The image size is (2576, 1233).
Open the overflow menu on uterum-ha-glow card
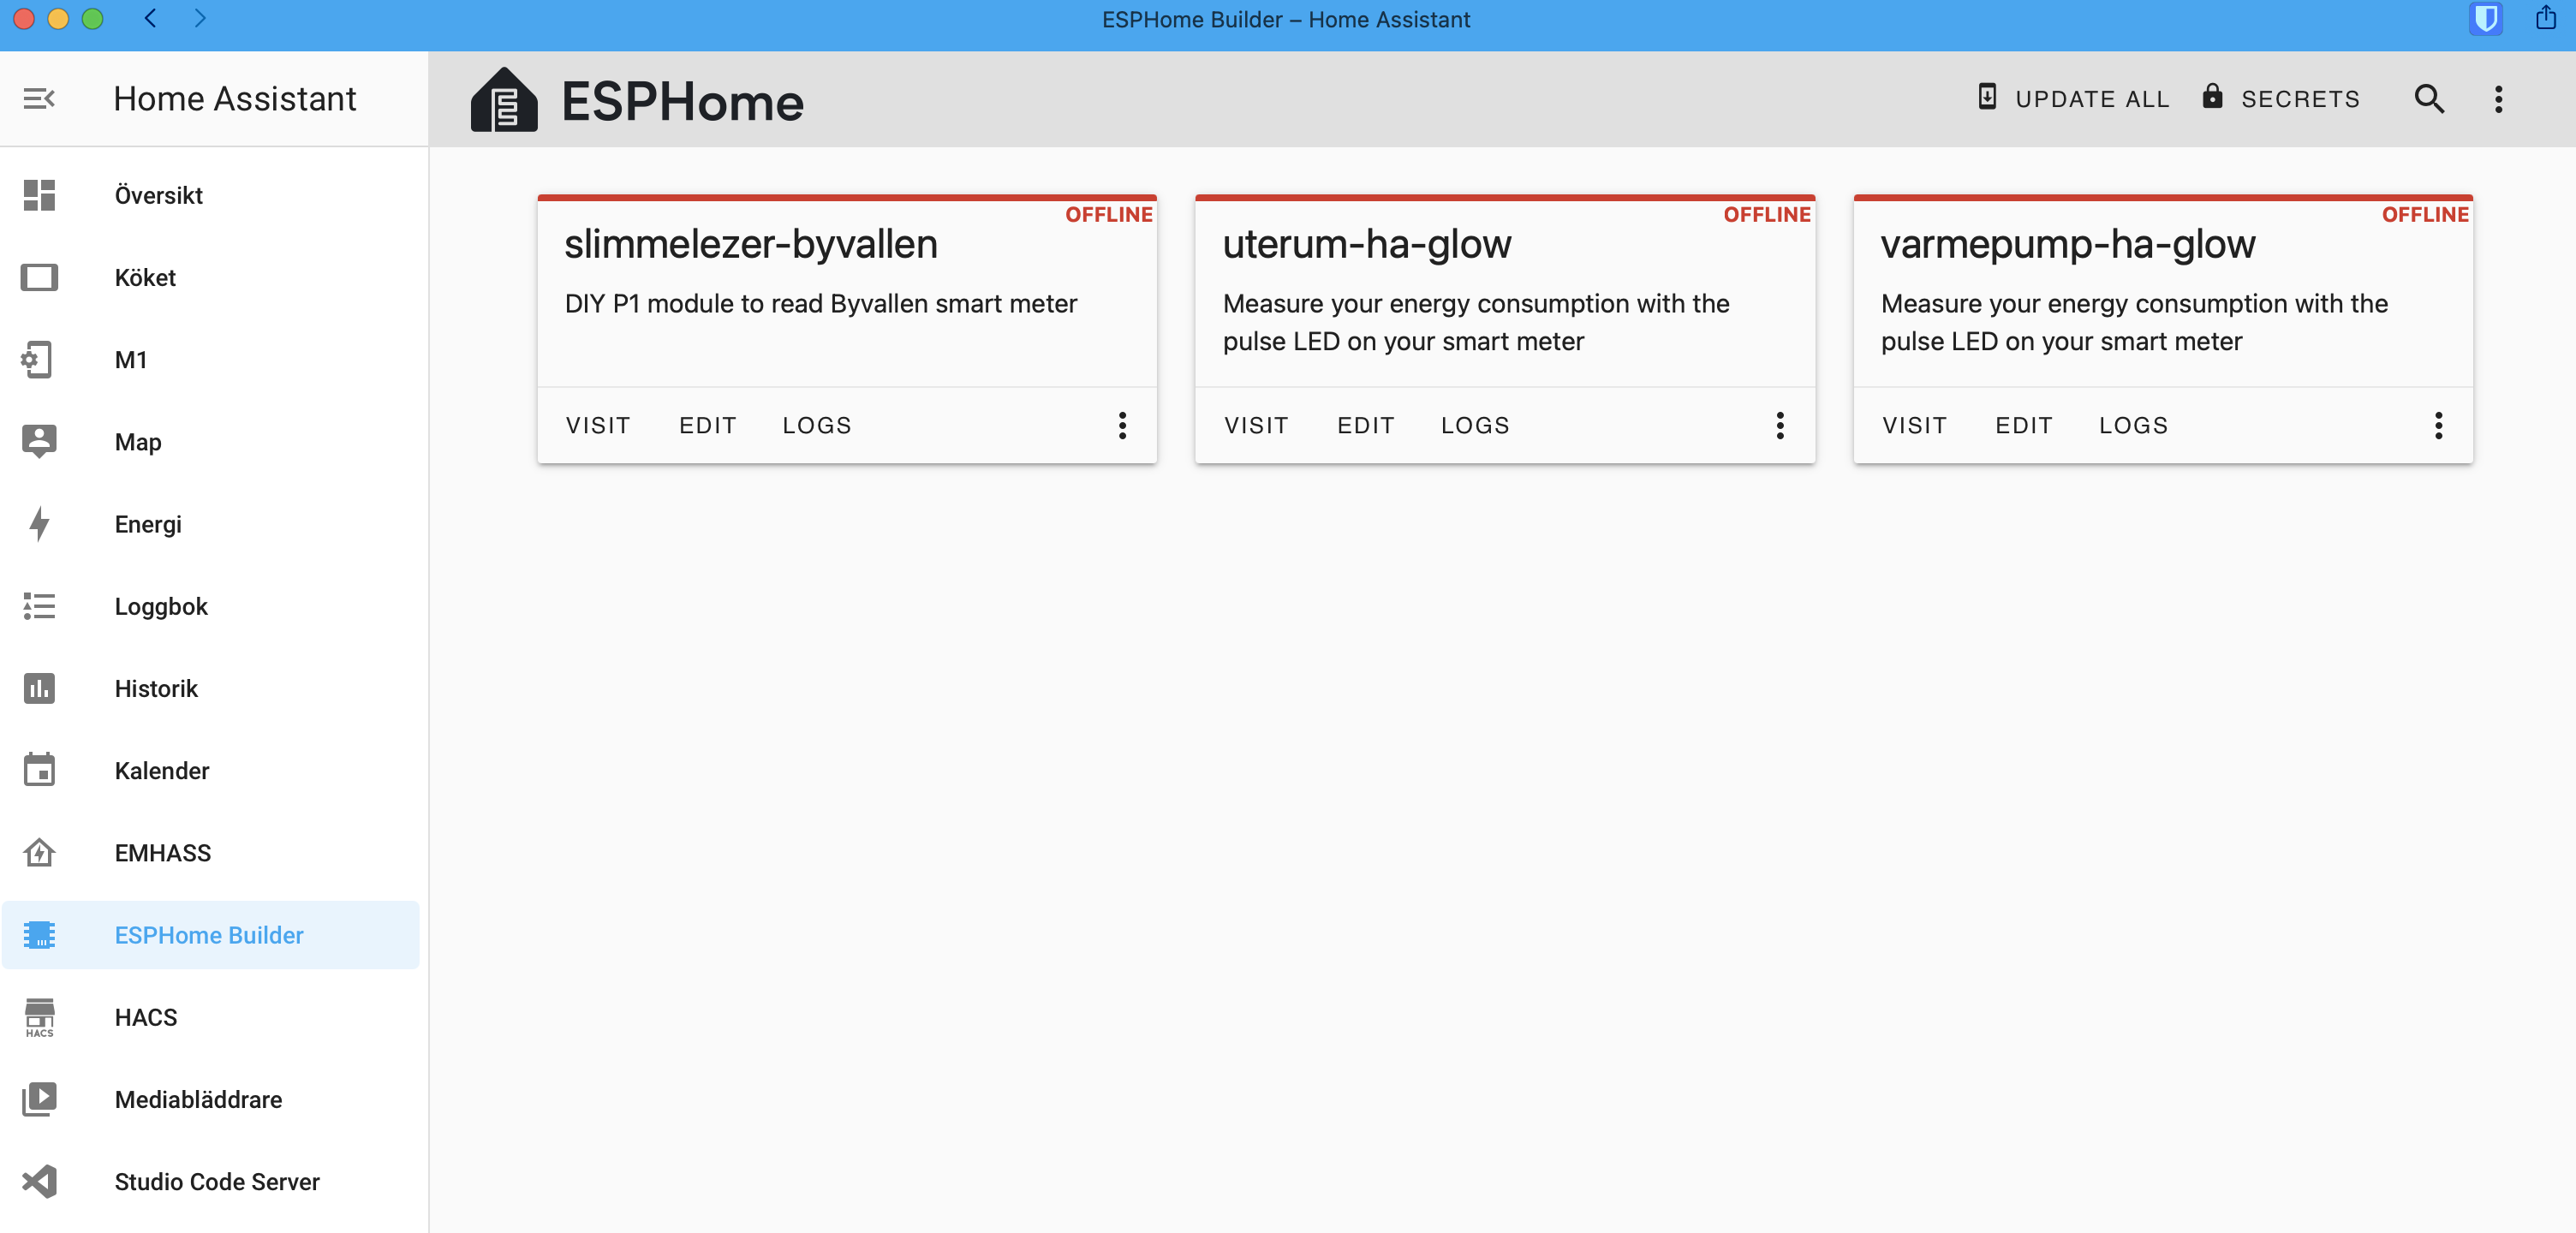coord(1780,425)
